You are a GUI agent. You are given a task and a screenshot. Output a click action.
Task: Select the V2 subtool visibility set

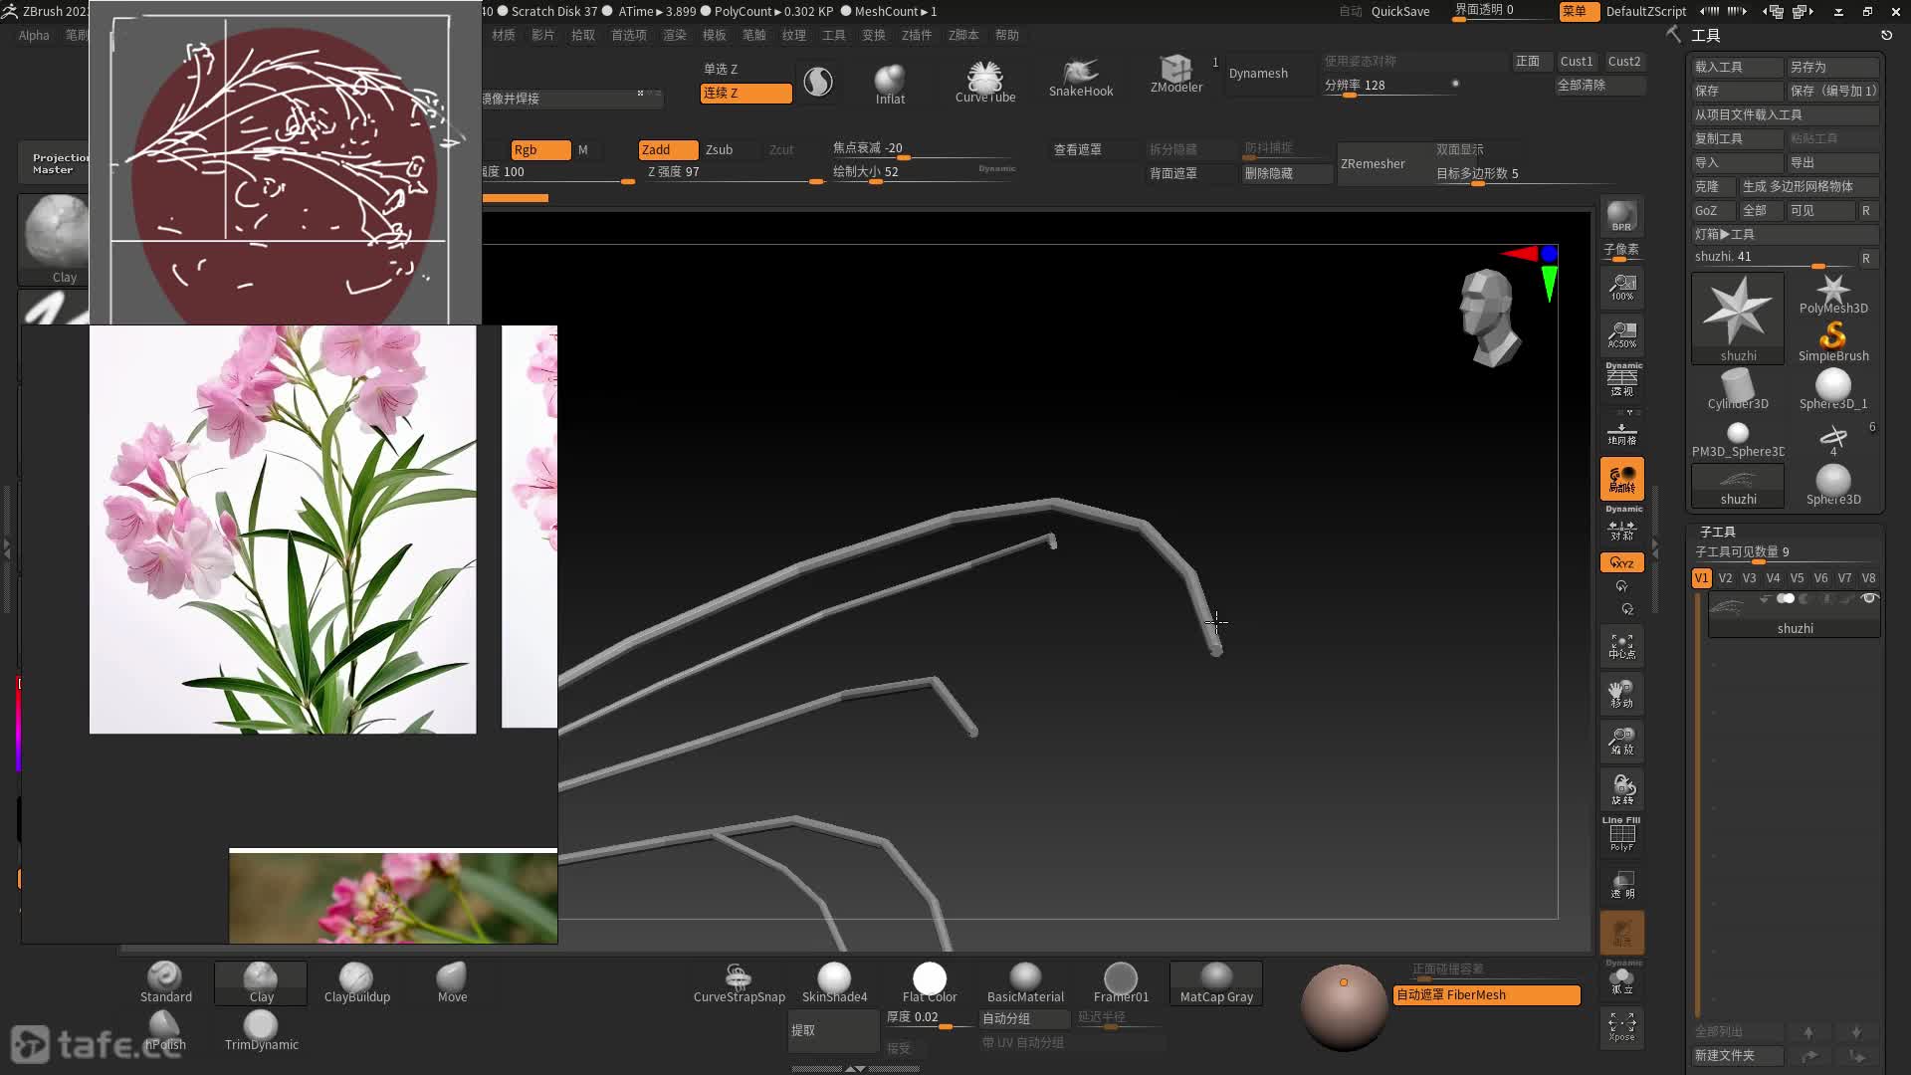[x=1725, y=578]
